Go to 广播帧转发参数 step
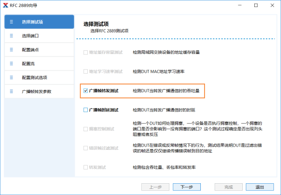This screenshot has width=281, height=195. click(x=39, y=92)
